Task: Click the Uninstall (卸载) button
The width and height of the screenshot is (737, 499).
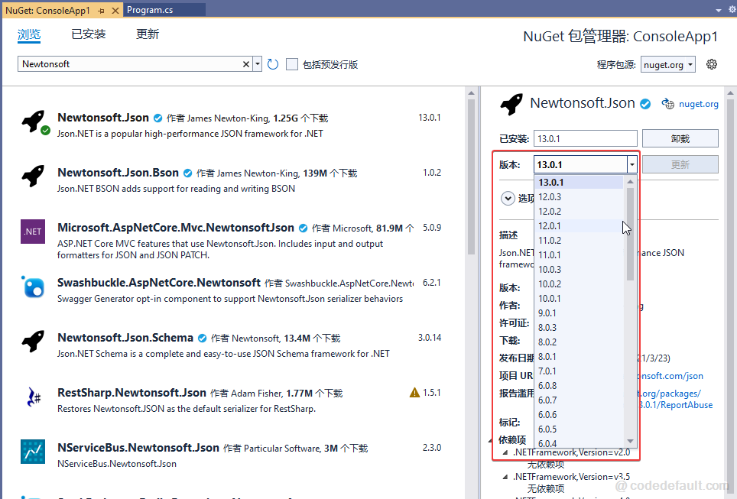Action: (x=680, y=138)
